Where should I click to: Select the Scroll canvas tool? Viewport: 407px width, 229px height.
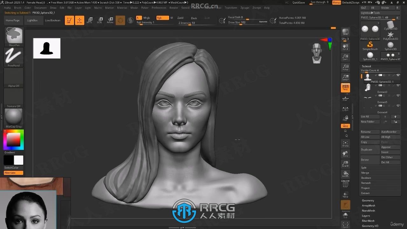pos(345,47)
